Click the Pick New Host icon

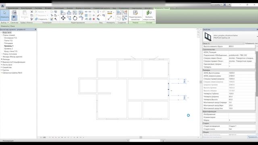(149, 15)
